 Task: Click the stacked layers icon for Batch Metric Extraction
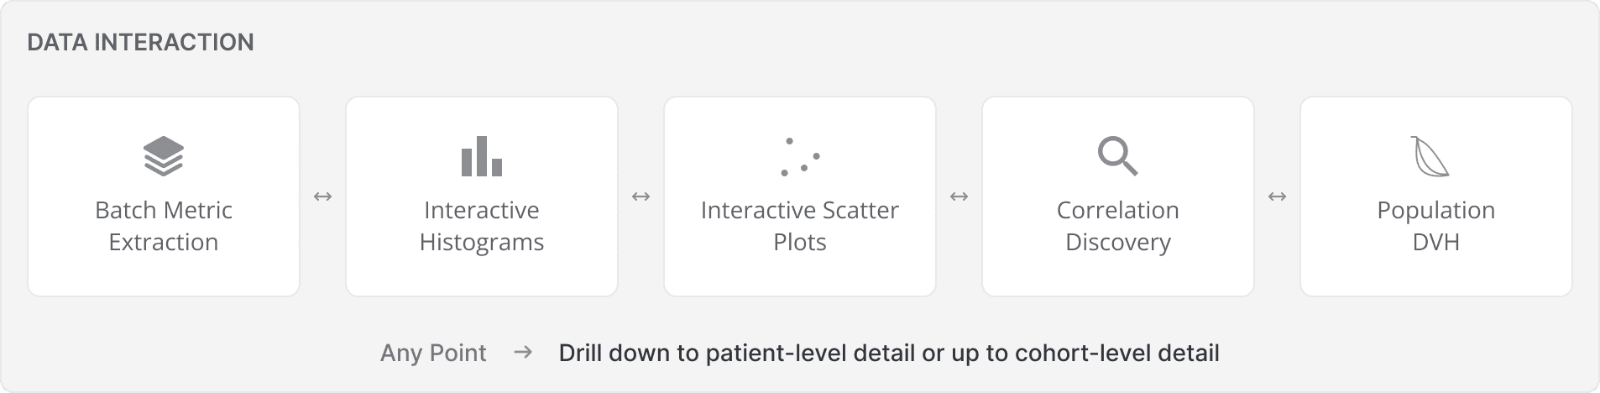click(x=164, y=156)
